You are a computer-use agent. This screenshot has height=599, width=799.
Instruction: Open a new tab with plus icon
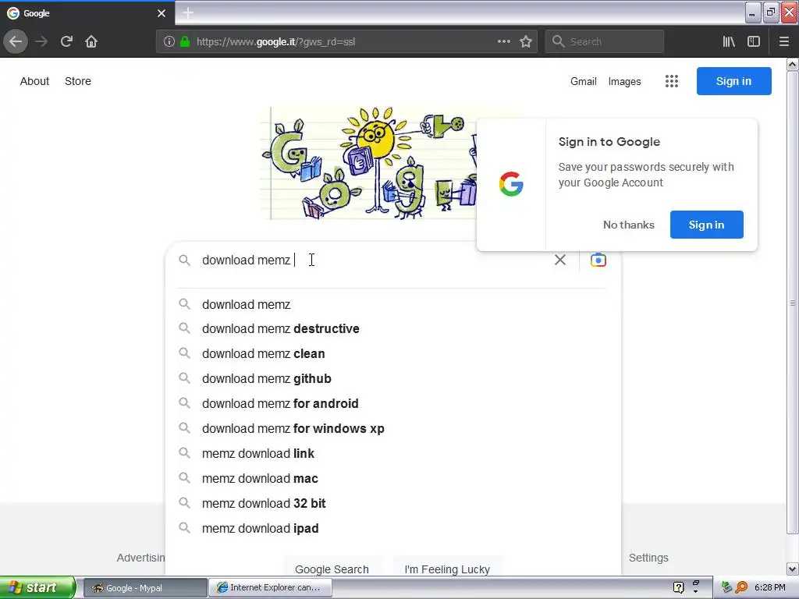click(x=187, y=12)
